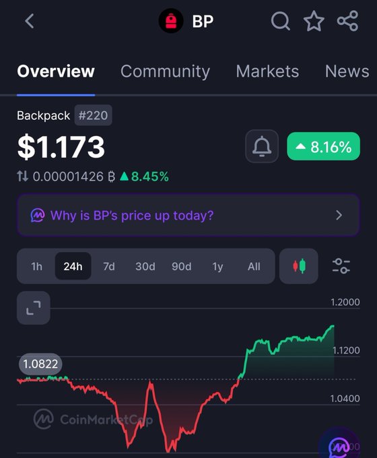The width and height of the screenshot is (377, 458).
Task: Tap the 8.45% BTC change text
Action: click(145, 176)
